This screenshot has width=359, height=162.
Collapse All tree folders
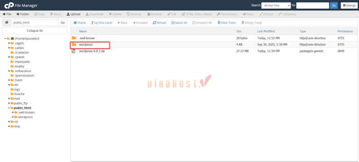35,30
